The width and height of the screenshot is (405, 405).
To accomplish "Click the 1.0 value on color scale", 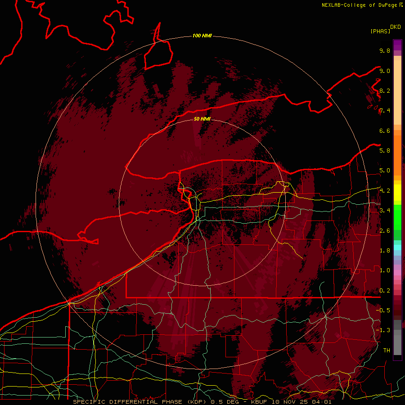I will click(385, 270).
